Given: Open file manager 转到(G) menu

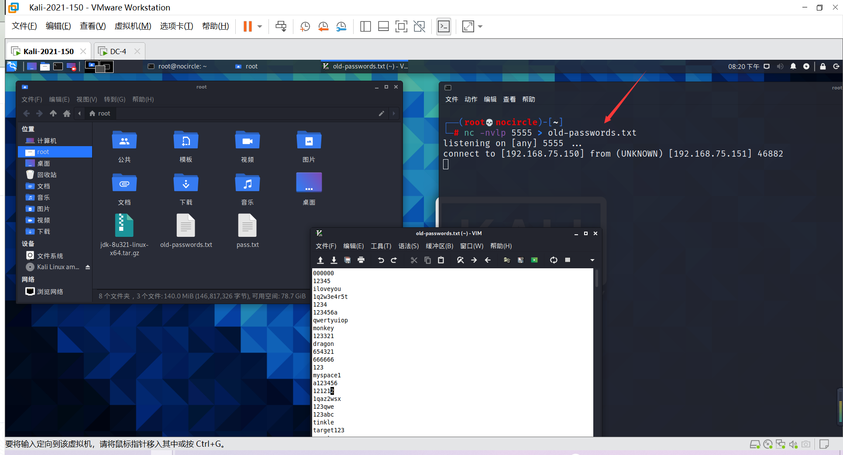Looking at the screenshot, I should click(x=114, y=99).
